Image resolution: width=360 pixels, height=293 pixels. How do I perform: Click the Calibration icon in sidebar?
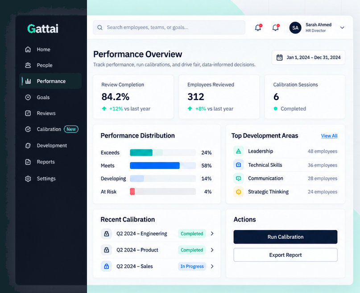pyautogui.click(x=28, y=130)
